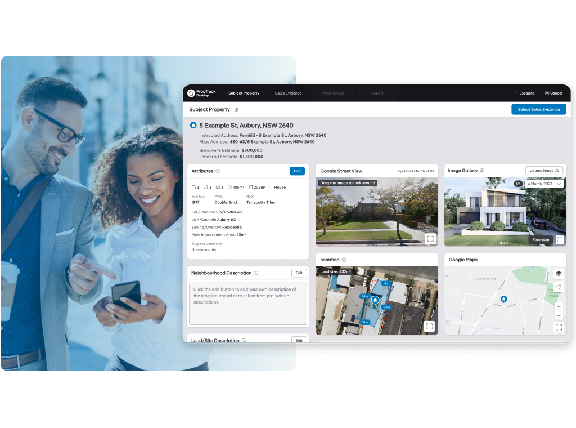The height and width of the screenshot is (428, 576).
Task: Click the 205m² land area icon
Action: 250,187
